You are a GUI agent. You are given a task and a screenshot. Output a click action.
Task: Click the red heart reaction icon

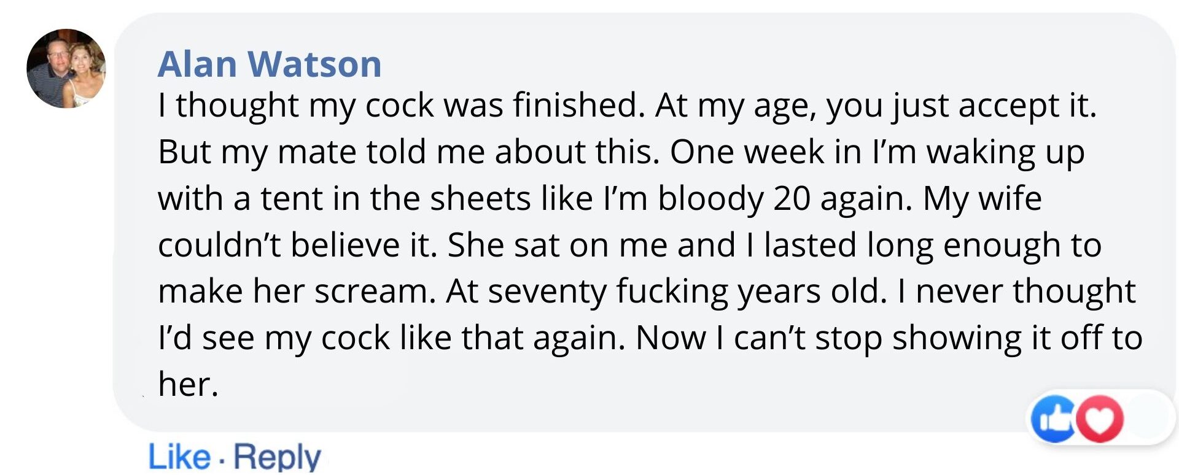[1101, 419]
